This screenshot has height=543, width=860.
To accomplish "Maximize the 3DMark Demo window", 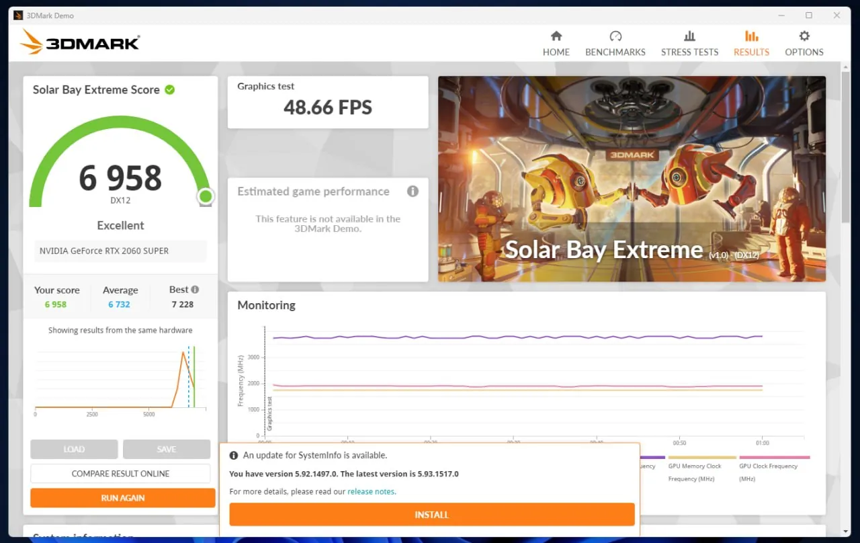I will [809, 15].
